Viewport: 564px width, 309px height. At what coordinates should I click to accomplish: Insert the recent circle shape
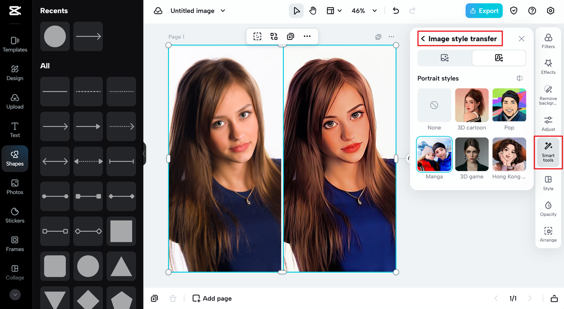point(55,36)
